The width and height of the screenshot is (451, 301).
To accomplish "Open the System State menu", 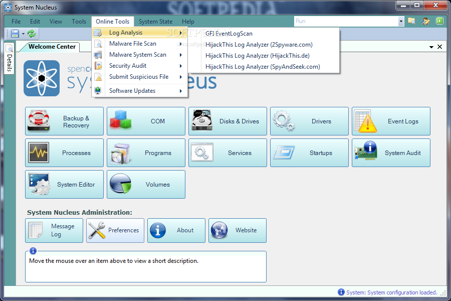I will click(x=156, y=21).
